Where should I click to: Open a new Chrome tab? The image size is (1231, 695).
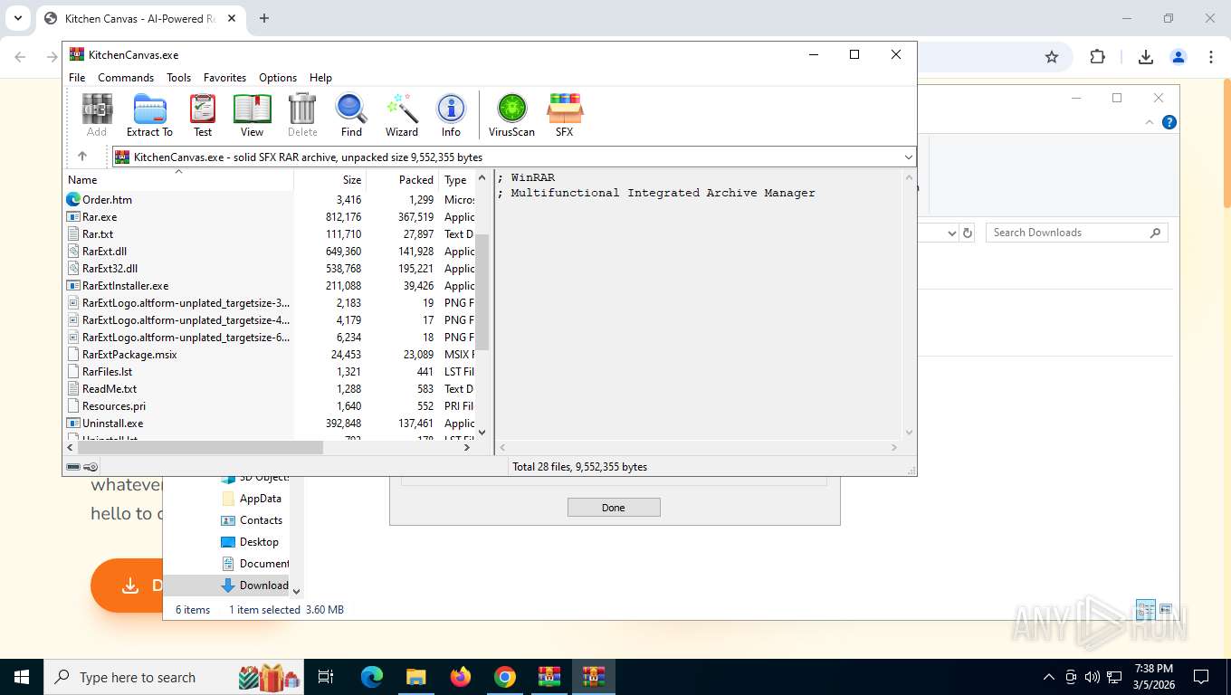(x=264, y=18)
